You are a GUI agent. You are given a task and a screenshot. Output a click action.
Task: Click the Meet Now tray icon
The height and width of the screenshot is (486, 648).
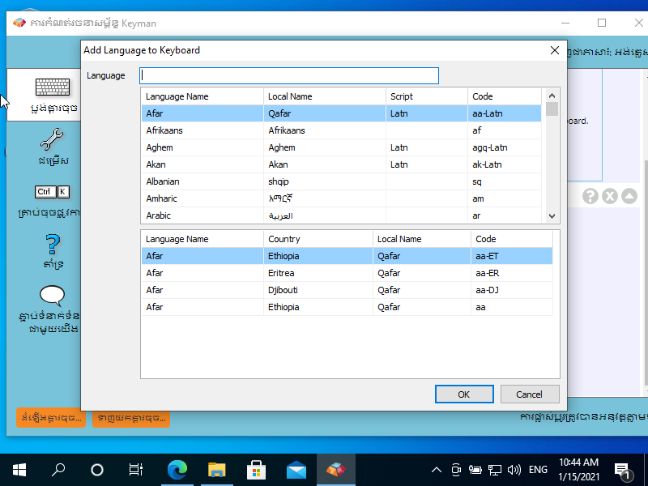(x=456, y=470)
